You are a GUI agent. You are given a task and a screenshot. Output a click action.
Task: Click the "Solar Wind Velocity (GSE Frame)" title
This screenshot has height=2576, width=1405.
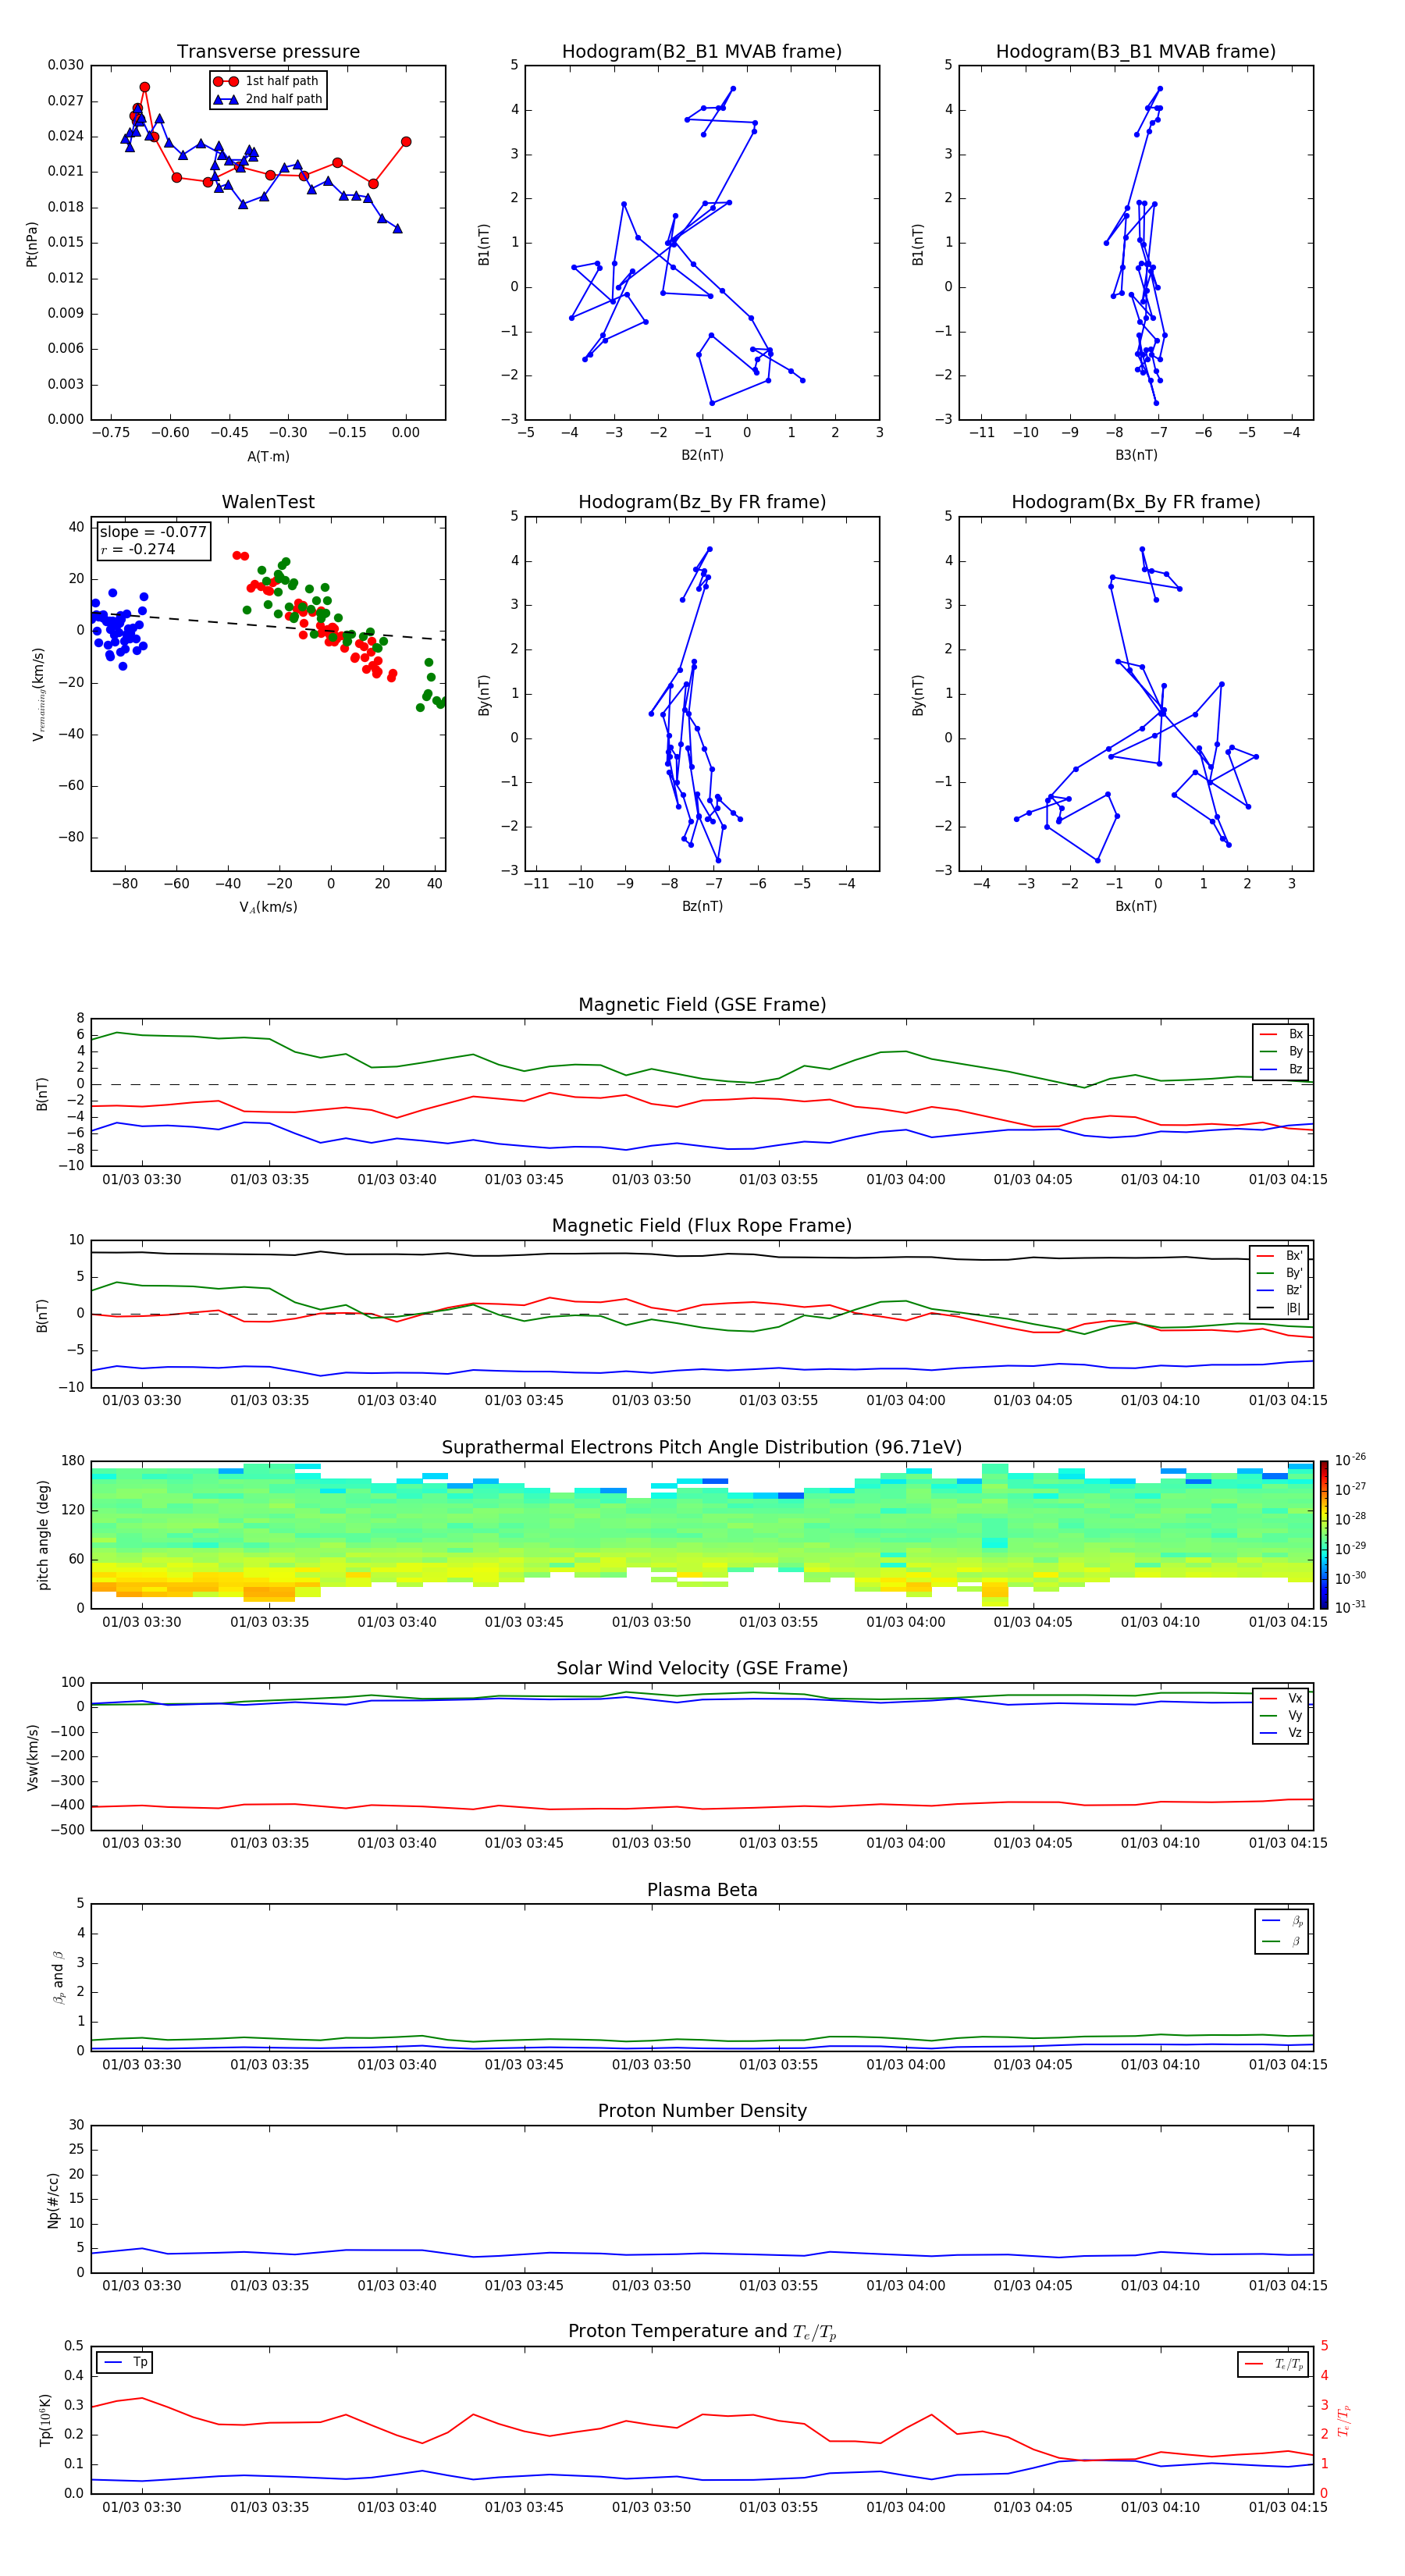(702, 1669)
